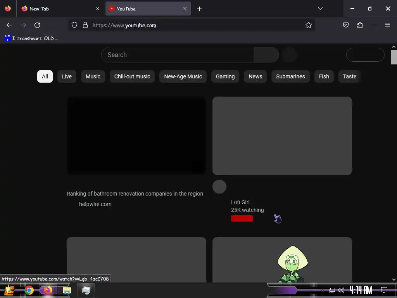This screenshot has height=298, width=397.
Task: Reload the YouTube page
Action: pos(37,25)
